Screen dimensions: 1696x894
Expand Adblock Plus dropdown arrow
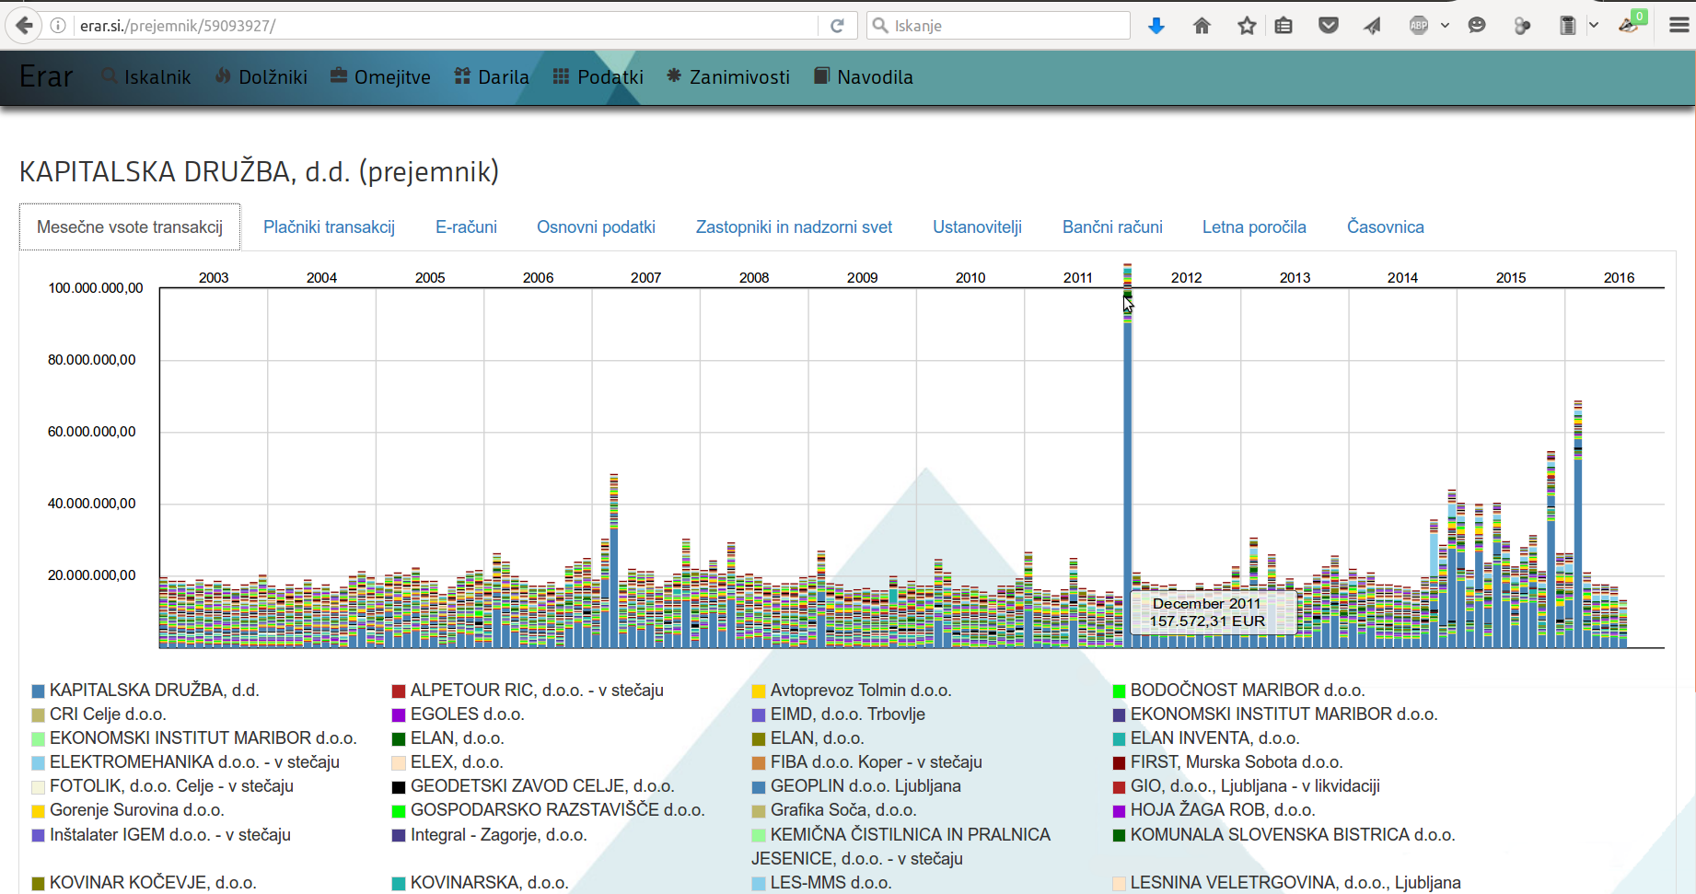click(1445, 26)
